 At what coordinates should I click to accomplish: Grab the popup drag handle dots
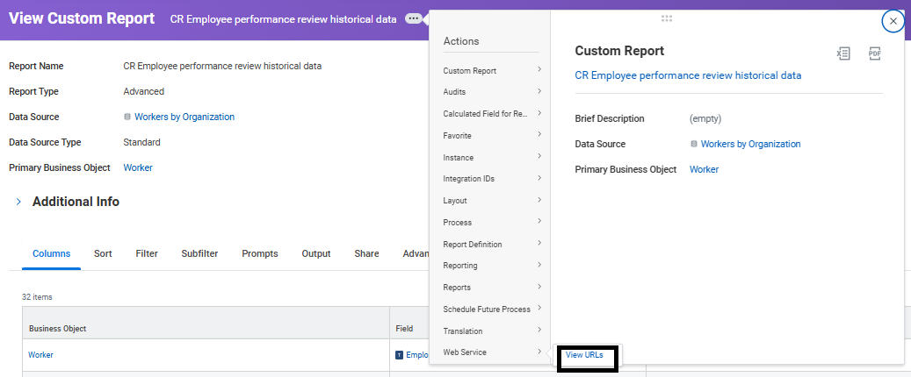coord(667,18)
